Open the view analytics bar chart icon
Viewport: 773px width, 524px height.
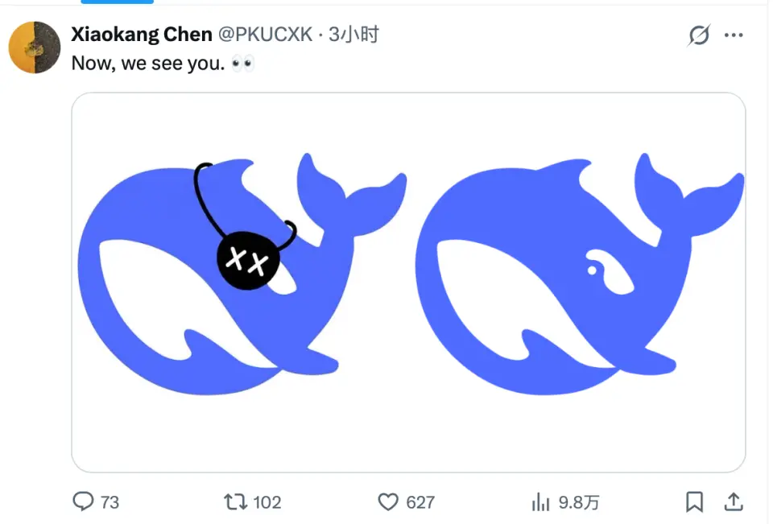(540, 502)
